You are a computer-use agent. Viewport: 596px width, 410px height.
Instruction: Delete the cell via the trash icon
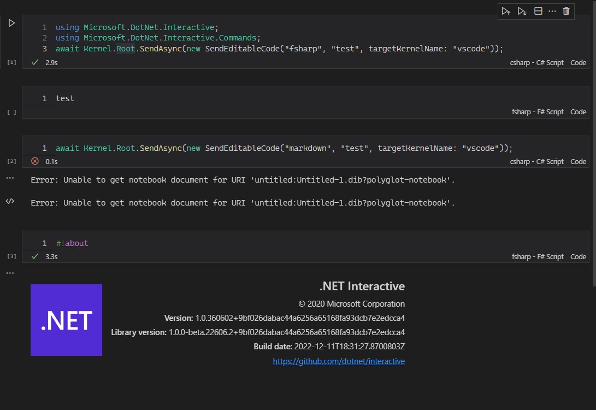566,11
